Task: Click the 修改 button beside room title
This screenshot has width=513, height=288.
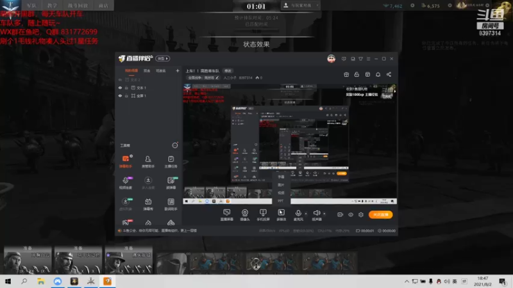Action: 228,71
